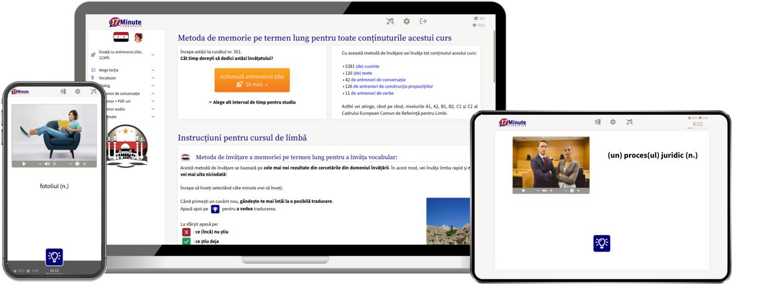This screenshot has height=291, width=767.
Task: Click the logout icon in laptop header
Action: point(423,21)
